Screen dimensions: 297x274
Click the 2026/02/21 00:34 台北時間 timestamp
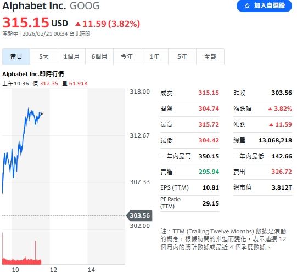(x=56, y=34)
